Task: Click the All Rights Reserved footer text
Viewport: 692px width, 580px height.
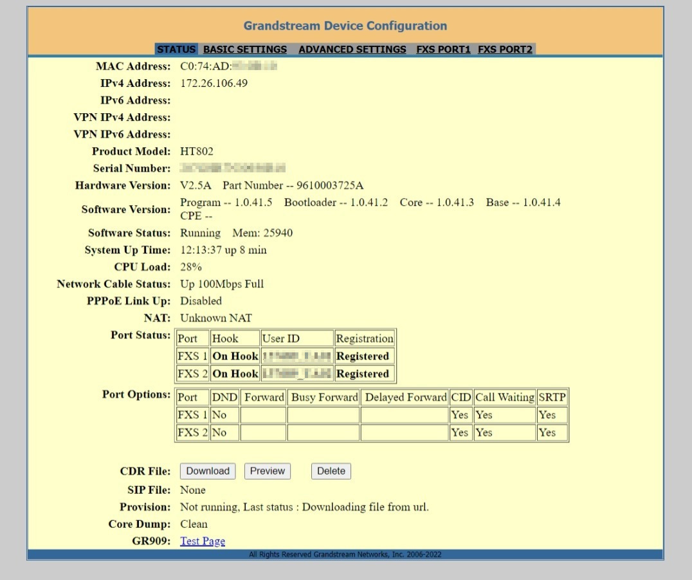Action: pos(345,554)
